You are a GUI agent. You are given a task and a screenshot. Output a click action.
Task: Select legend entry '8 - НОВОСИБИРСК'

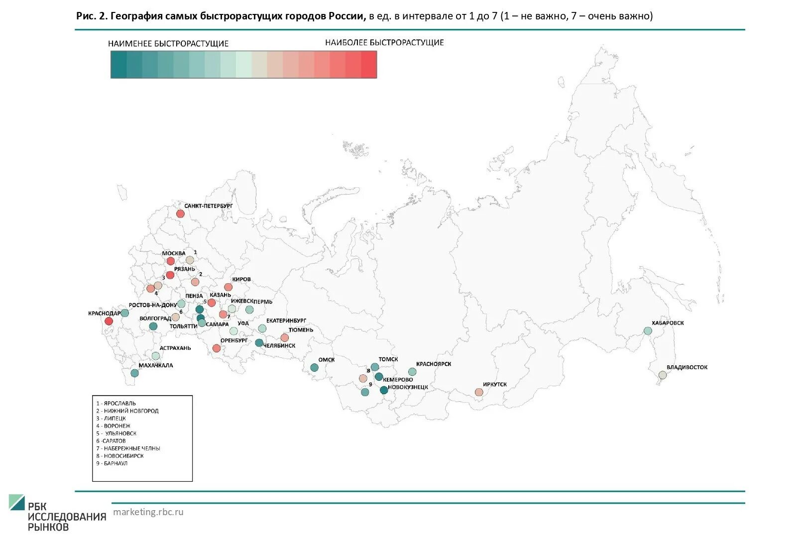click(x=120, y=456)
